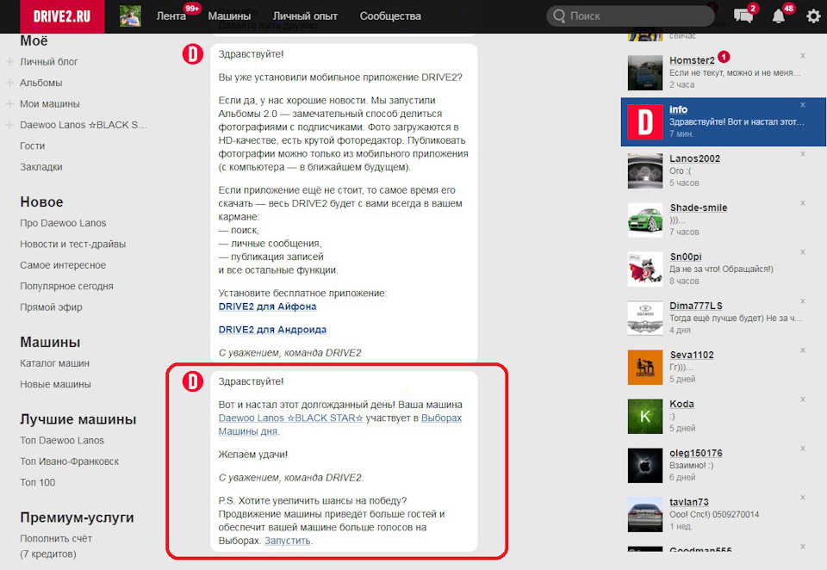Select the info conversation D icon
This screenshot has width=827, height=570.
[x=645, y=121]
